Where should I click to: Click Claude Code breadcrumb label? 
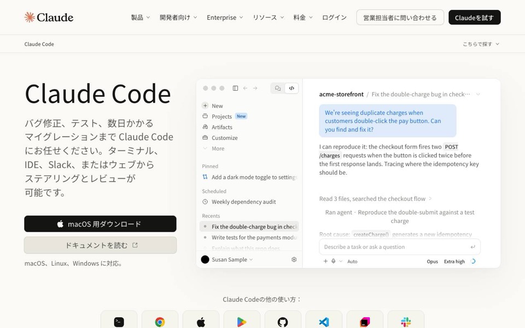click(39, 44)
